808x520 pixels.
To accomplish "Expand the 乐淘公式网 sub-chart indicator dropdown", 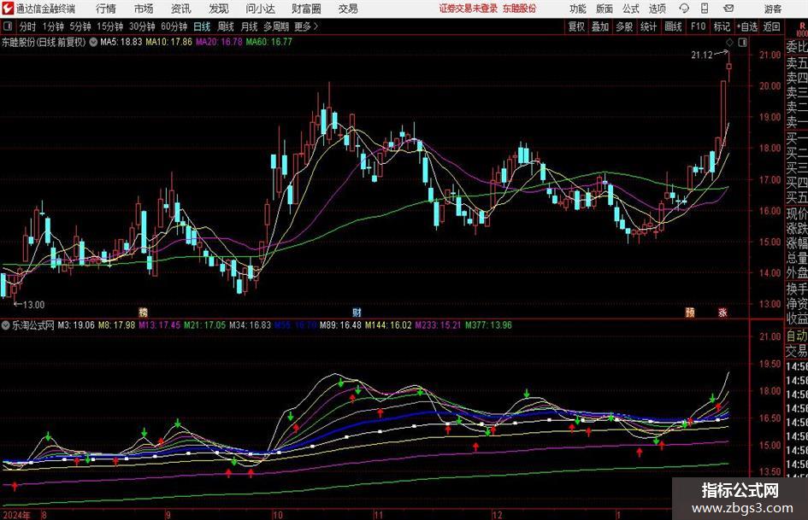I will tap(6, 325).
